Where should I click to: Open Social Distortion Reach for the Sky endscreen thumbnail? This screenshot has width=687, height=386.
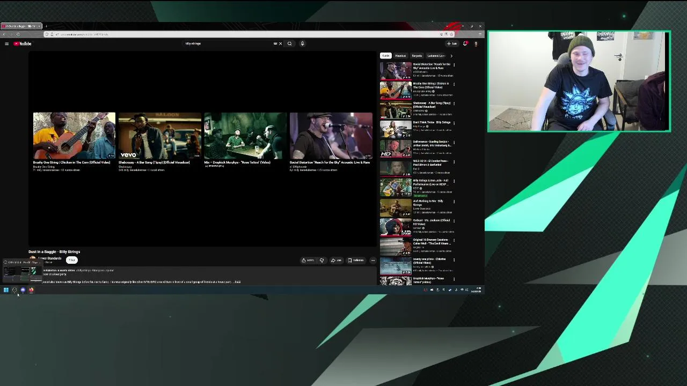coord(331,135)
